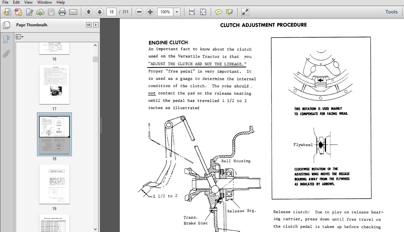
Task: Select the page 16 thumbnail
Action: [54, 49]
